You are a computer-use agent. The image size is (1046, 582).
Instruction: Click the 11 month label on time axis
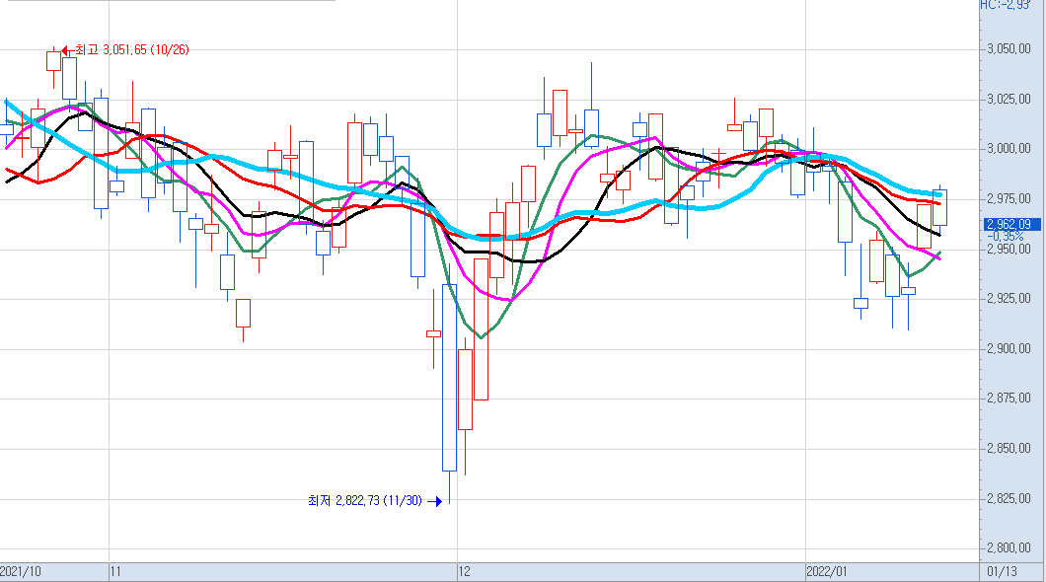tap(116, 572)
